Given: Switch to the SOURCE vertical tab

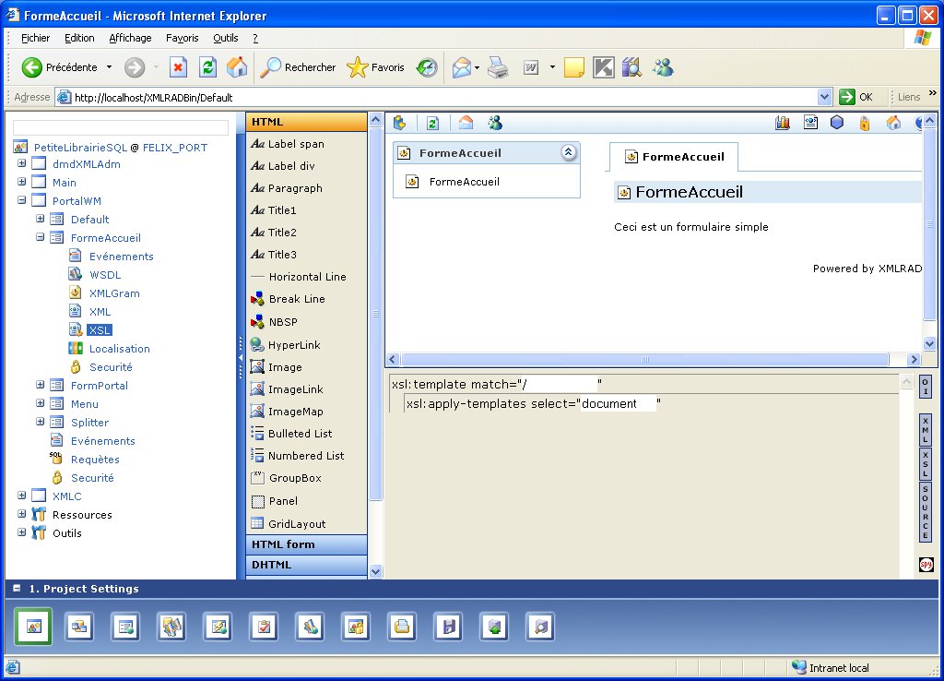Looking at the screenshot, I should click(x=926, y=511).
